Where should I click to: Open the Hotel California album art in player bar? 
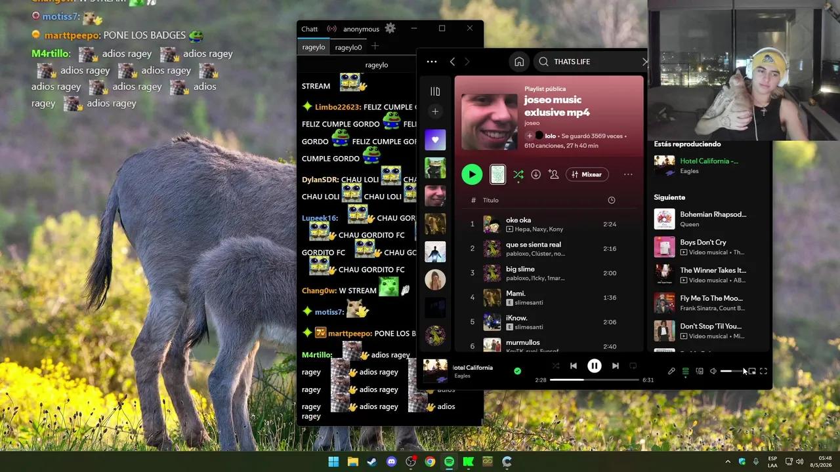pos(435,371)
